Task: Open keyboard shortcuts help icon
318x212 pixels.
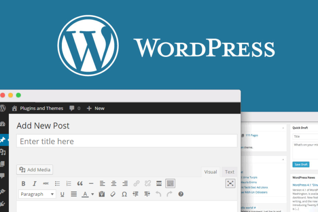Action: (181, 194)
